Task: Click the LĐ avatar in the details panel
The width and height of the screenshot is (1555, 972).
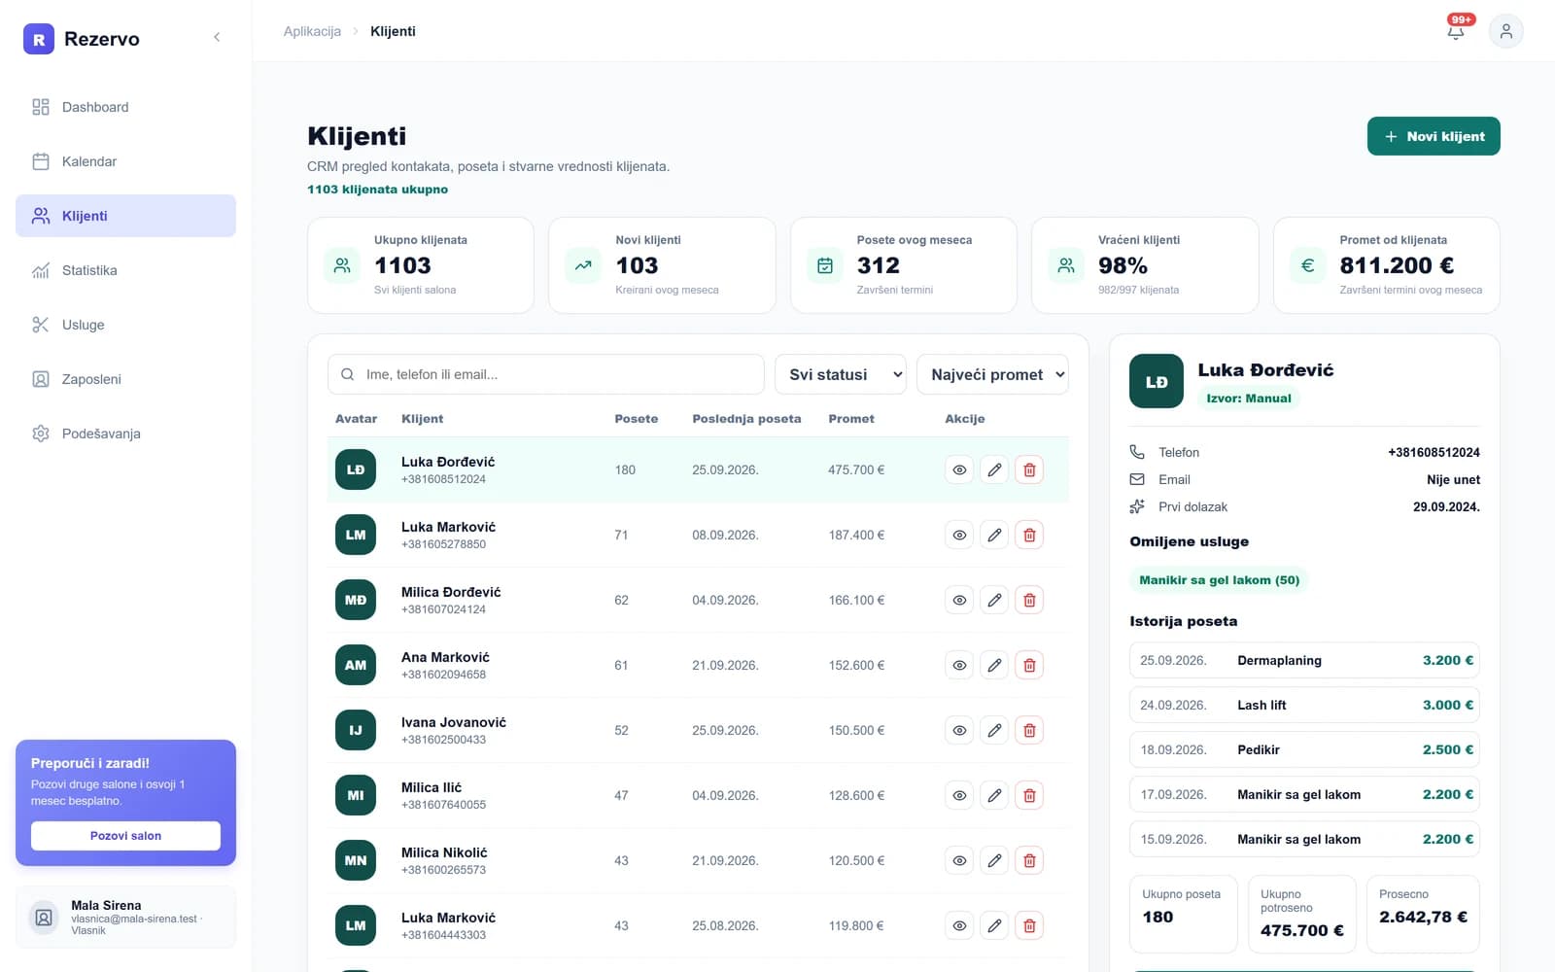Action: [x=1157, y=381]
